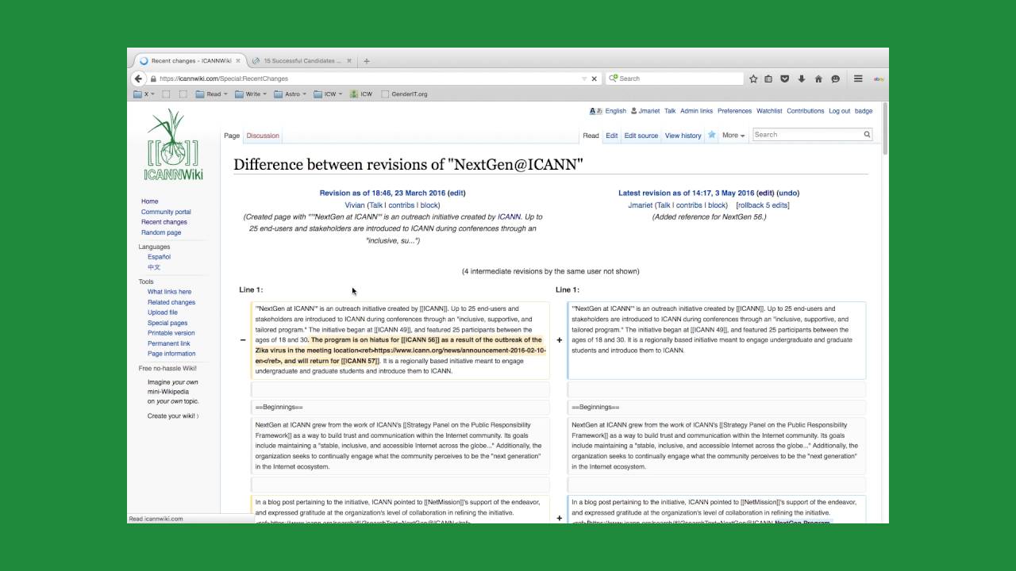
Task: Switch language to Español
Action: (x=159, y=257)
